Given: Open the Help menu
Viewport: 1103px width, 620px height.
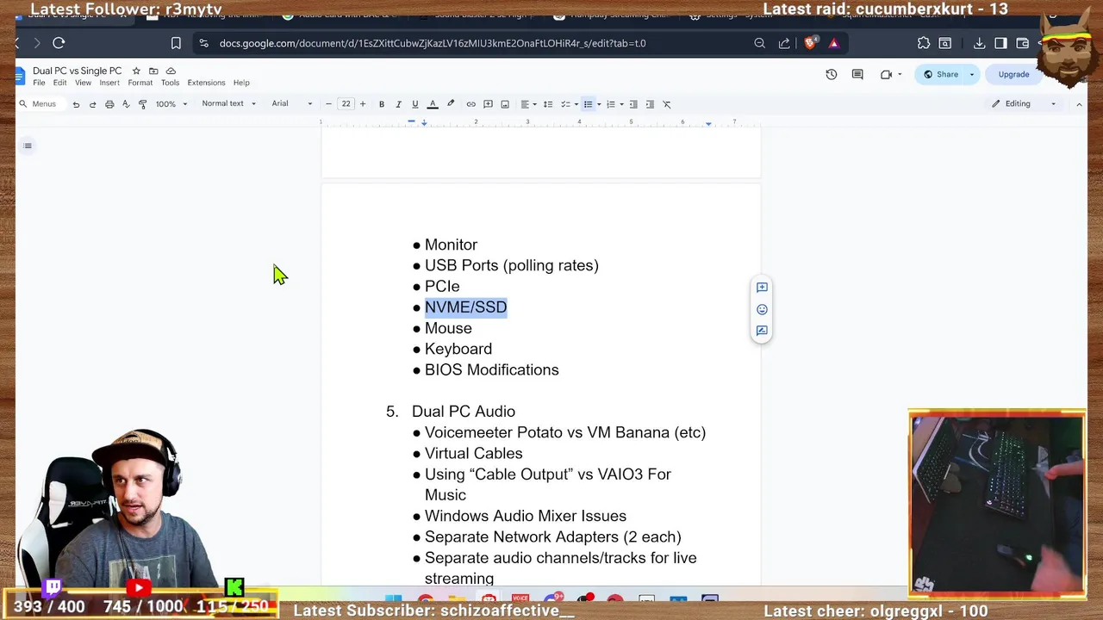Looking at the screenshot, I should point(241,83).
